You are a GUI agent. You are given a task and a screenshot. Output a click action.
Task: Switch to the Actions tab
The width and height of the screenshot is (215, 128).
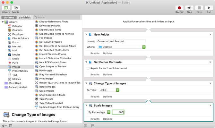[x=9, y=18]
